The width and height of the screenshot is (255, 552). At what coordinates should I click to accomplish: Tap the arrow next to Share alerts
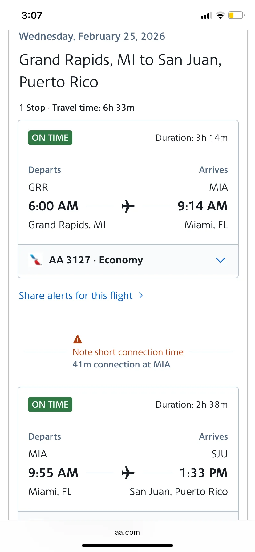pyautogui.click(x=141, y=296)
